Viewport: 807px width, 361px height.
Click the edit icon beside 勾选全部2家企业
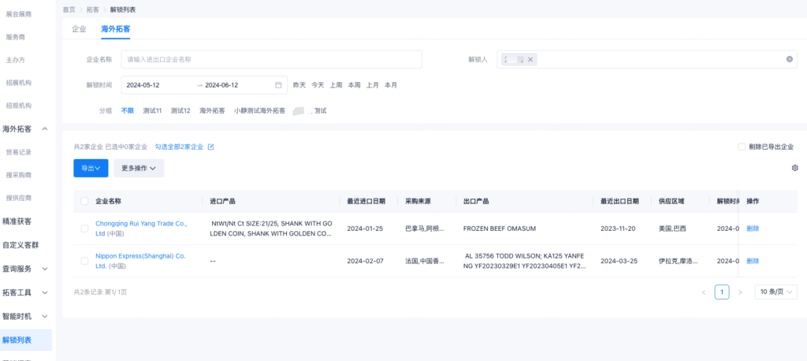coord(210,147)
